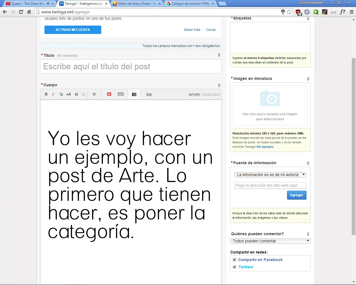The height and width of the screenshot is (285, 356).
Task: Click ACTIVAR MI CUENTA button
Action: point(73,30)
